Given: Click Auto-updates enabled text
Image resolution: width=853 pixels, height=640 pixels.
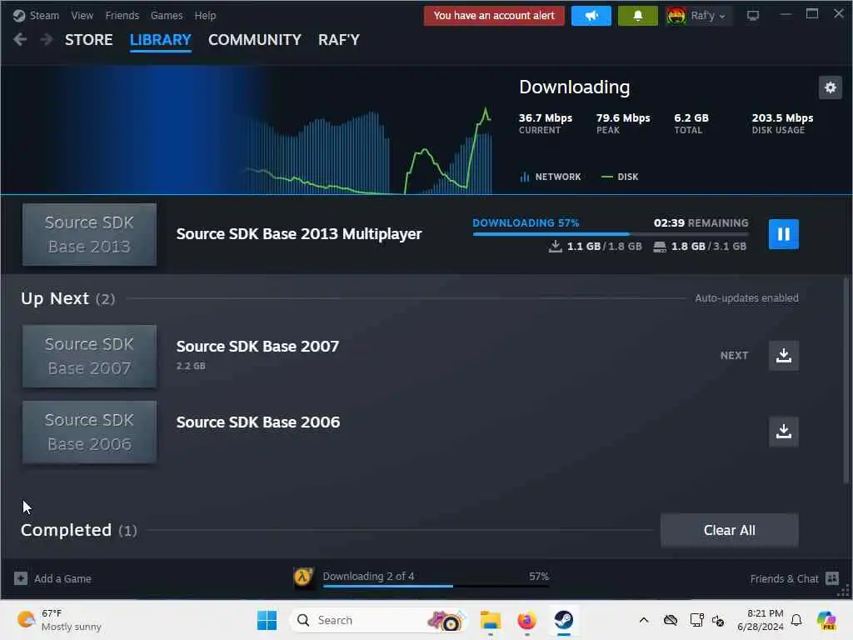Looking at the screenshot, I should (746, 298).
